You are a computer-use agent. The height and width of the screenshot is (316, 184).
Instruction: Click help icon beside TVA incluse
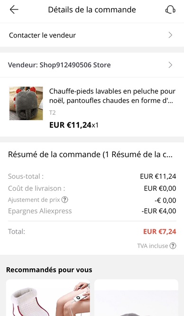(173, 246)
